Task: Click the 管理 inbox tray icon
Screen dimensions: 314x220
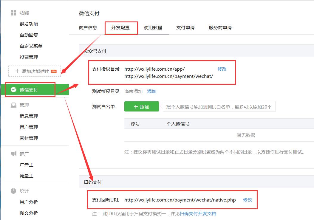Action: coord(13,105)
